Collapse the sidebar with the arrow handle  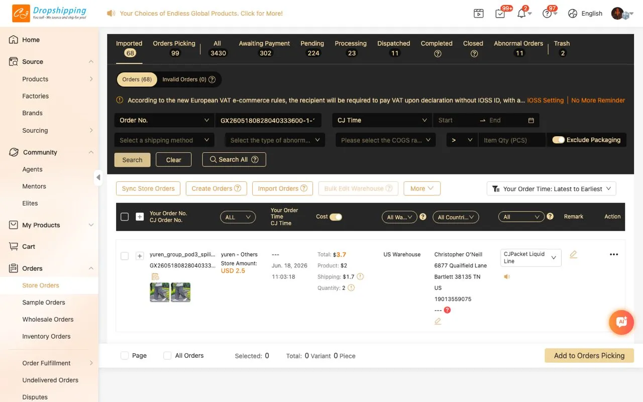click(98, 177)
